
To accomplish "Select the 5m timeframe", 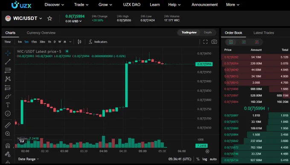I will tap(26, 42).
